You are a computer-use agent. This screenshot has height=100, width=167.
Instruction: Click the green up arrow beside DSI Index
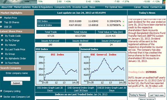click(x=123, y=21)
